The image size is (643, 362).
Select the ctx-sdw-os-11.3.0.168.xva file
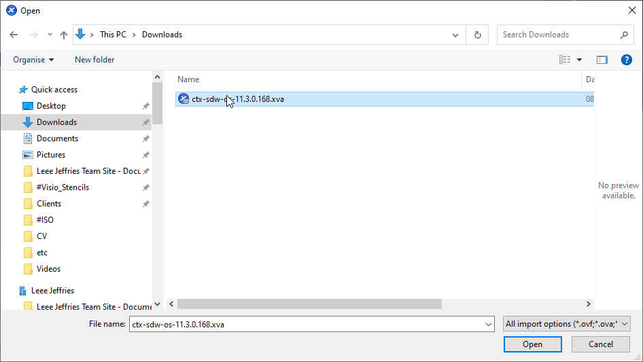point(238,99)
